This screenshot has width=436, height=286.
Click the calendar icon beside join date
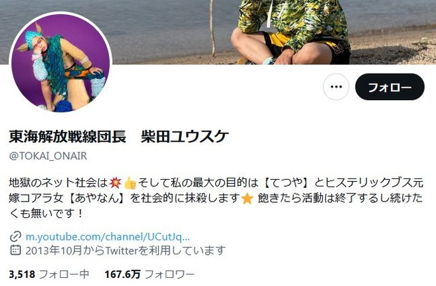[x=16, y=250]
